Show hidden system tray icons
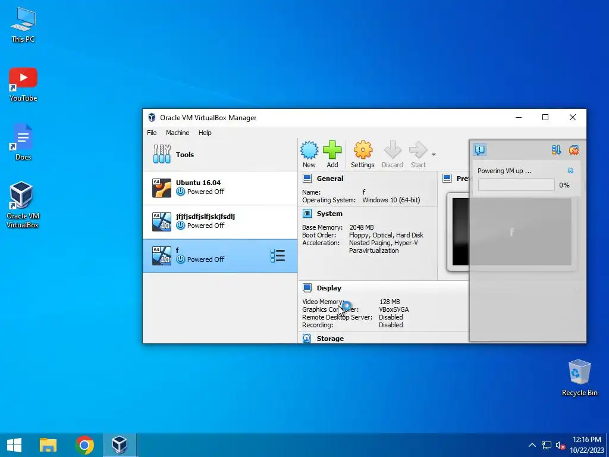 [532, 445]
